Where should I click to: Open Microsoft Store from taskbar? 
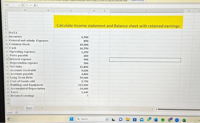click(135, 120)
